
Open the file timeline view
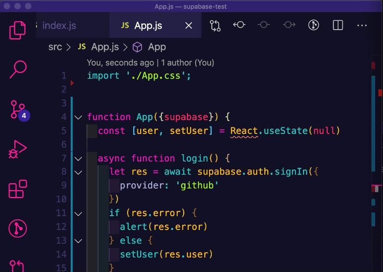tap(314, 25)
